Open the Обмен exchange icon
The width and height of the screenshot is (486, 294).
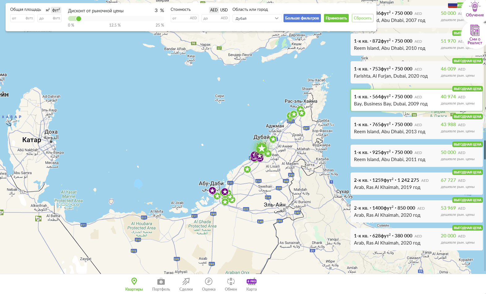231,282
